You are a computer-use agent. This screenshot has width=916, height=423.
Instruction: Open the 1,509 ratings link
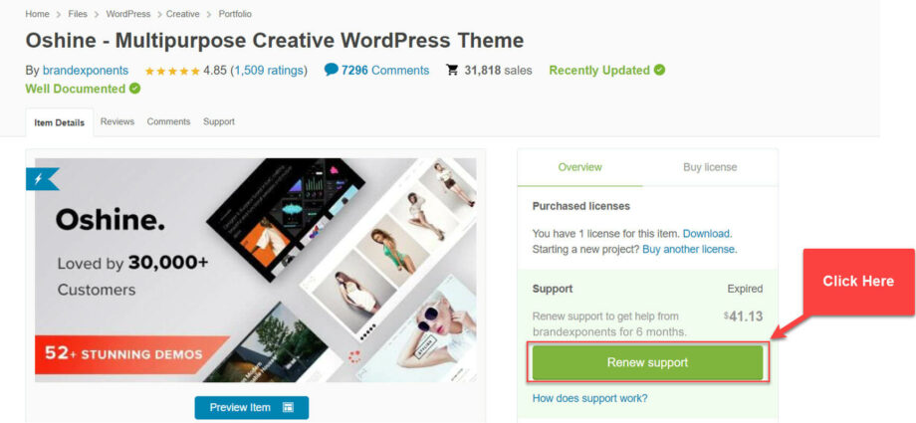click(269, 71)
